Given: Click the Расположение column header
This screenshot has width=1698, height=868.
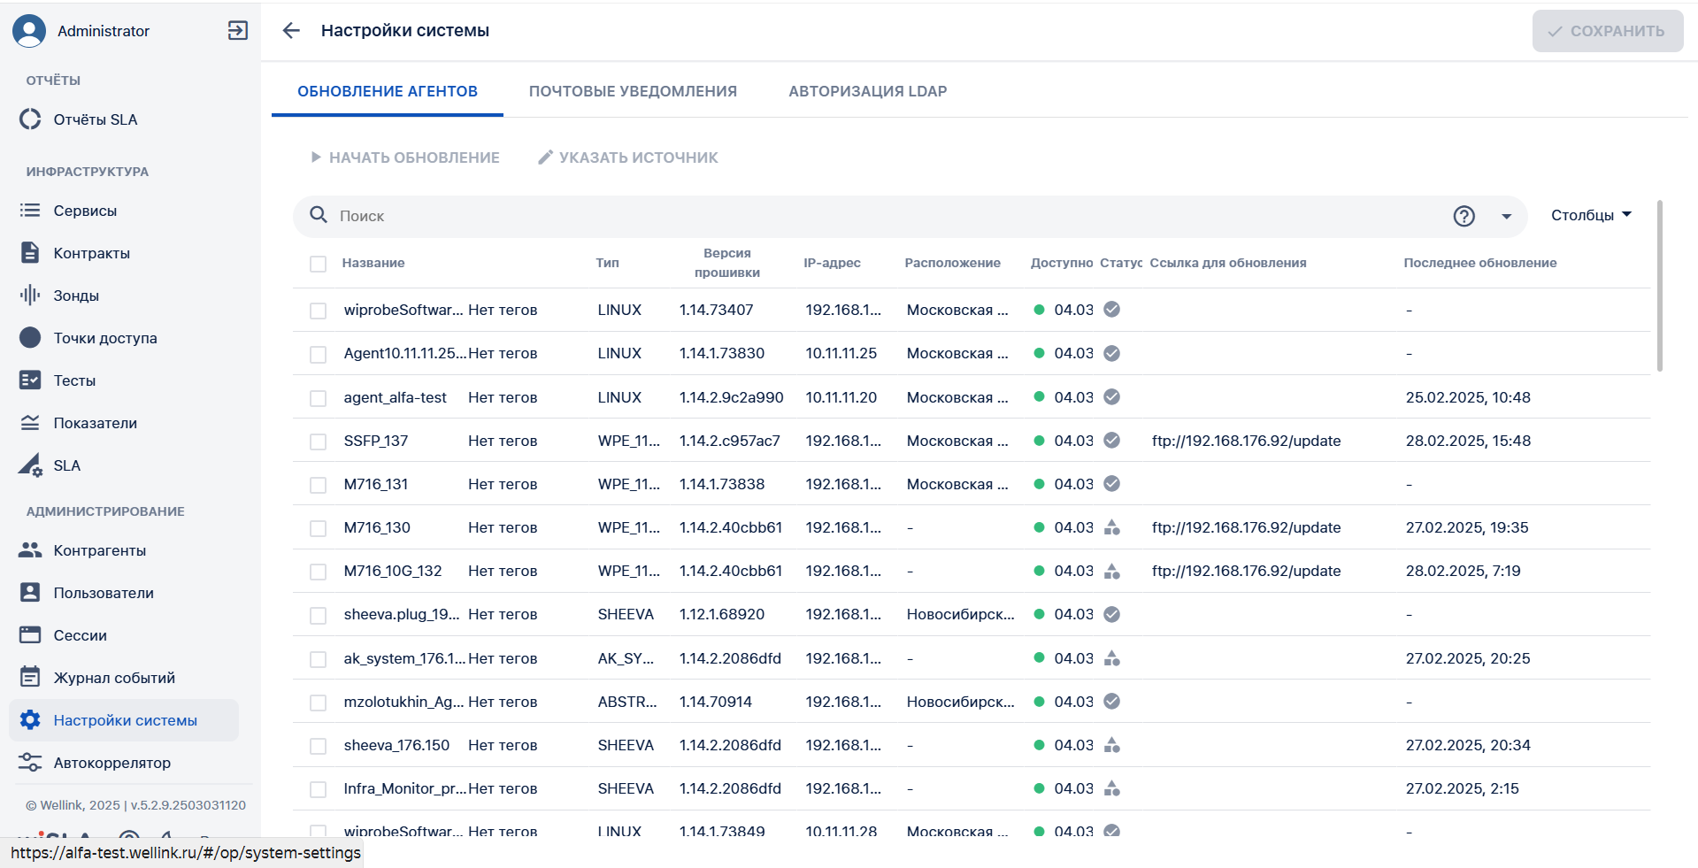Looking at the screenshot, I should click(952, 263).
